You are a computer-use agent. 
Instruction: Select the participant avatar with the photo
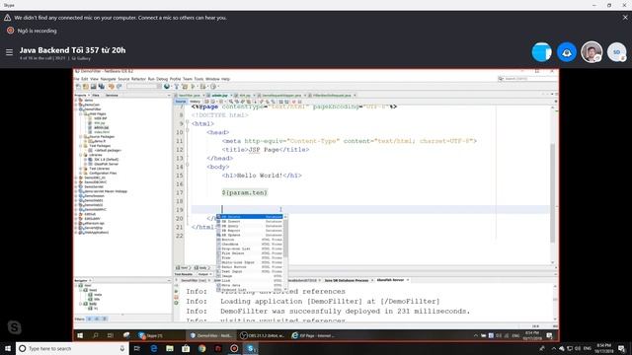point(592,52)
